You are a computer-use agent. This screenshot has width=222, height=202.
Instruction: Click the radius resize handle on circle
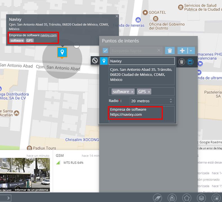[x=77, y=45]
